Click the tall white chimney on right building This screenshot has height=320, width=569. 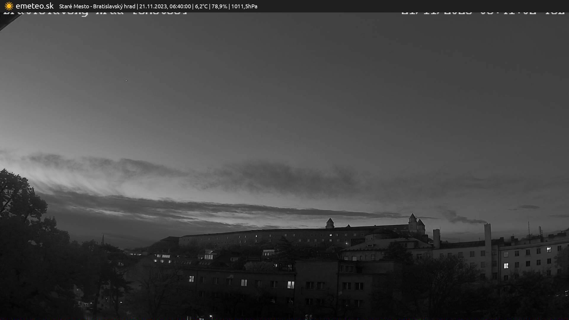tap(488, 234)
